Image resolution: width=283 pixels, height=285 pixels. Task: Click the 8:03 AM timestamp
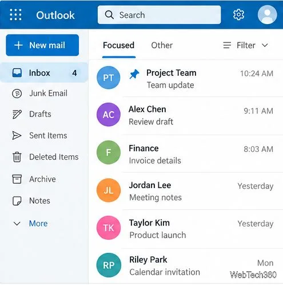point(258,149)
